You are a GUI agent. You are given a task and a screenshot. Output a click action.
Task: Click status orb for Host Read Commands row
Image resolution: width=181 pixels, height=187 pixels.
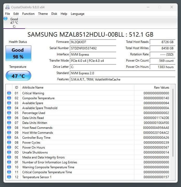(x=9, y=128)
